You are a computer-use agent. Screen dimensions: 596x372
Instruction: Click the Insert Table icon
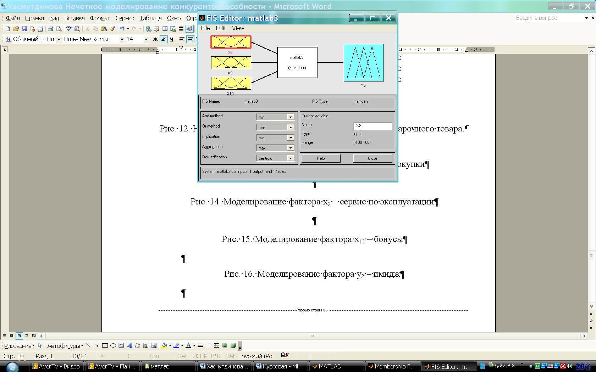[x=165, y=29]
